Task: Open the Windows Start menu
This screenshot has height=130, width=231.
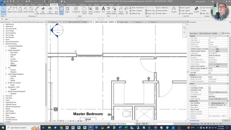Action: pos(3,127)
